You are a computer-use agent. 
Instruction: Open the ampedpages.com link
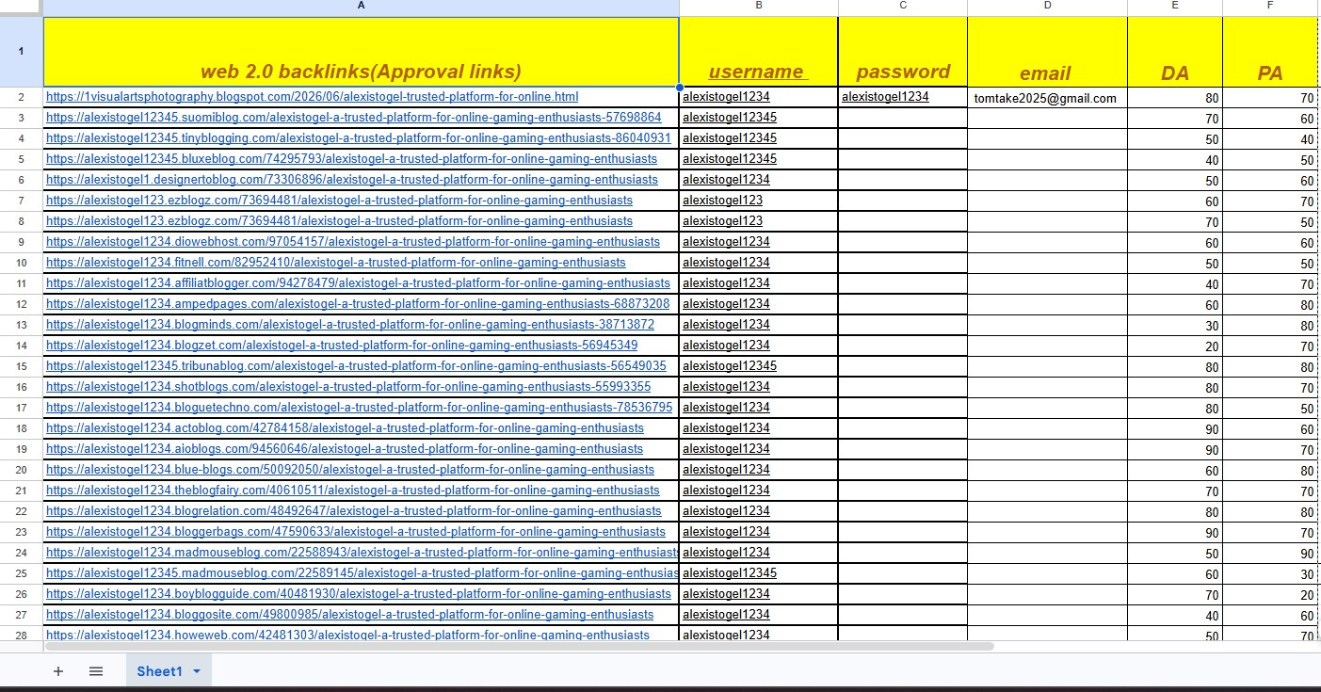(358, 304)
